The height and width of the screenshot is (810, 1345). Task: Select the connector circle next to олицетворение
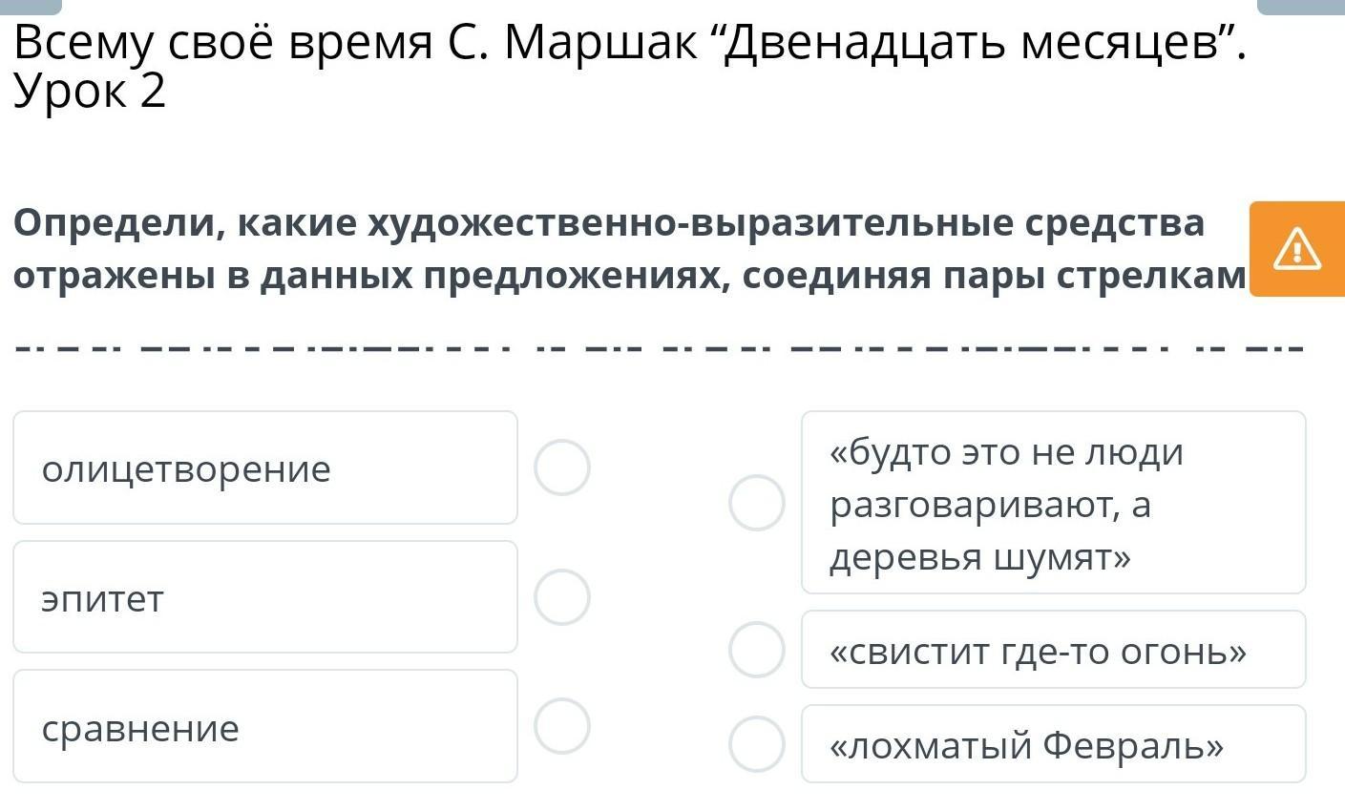[561, 467]
